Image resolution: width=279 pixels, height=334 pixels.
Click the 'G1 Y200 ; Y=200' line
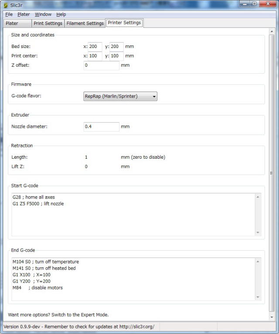pyautogui.click(x=31, y=281)
